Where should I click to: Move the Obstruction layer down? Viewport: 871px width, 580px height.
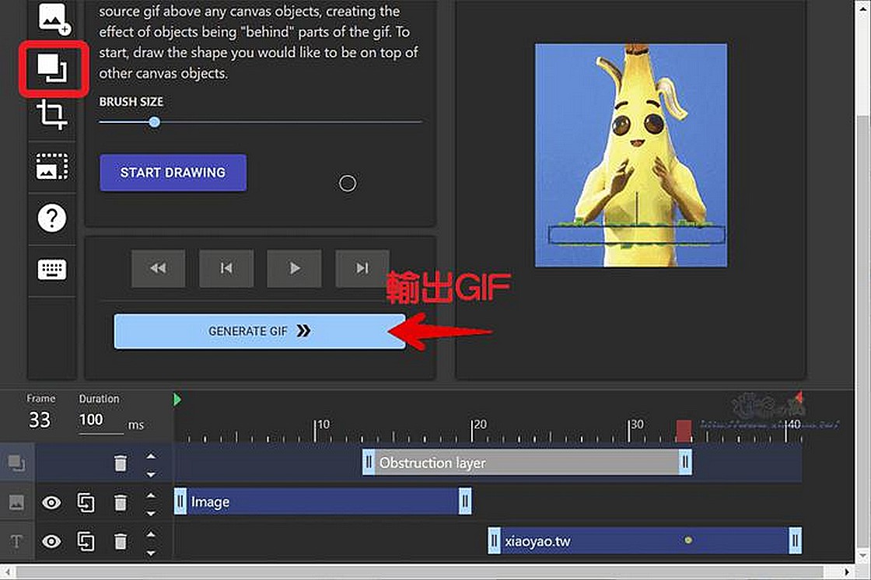tap(151, 474)
